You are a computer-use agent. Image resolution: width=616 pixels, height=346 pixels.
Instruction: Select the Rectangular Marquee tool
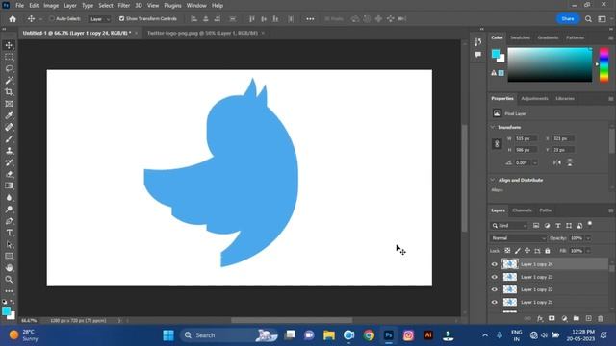coord(9,57)
